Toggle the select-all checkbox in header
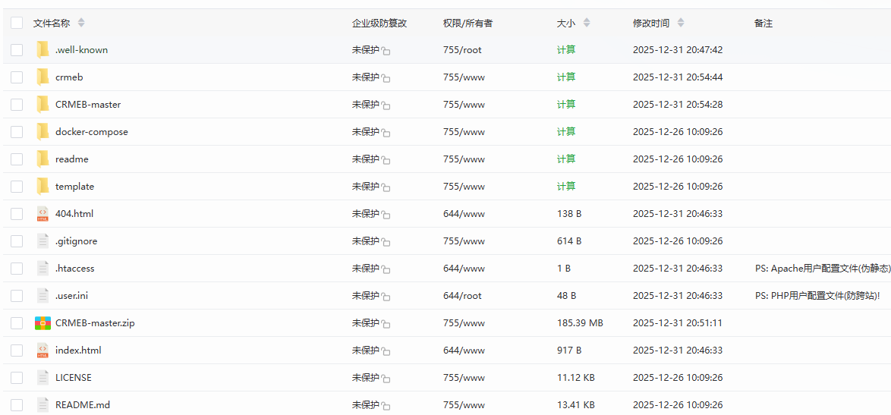This screenshot has height=415, width=891. pyautogui.click(x=17, y=23)
